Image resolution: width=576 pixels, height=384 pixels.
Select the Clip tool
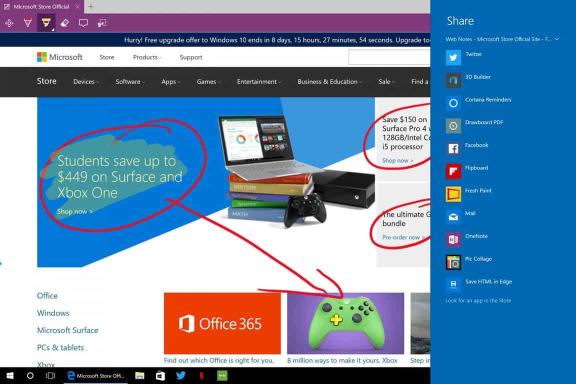pyautogui.click(x=102, y=23)
